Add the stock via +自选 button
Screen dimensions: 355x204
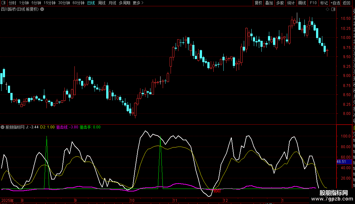[335, 3]
